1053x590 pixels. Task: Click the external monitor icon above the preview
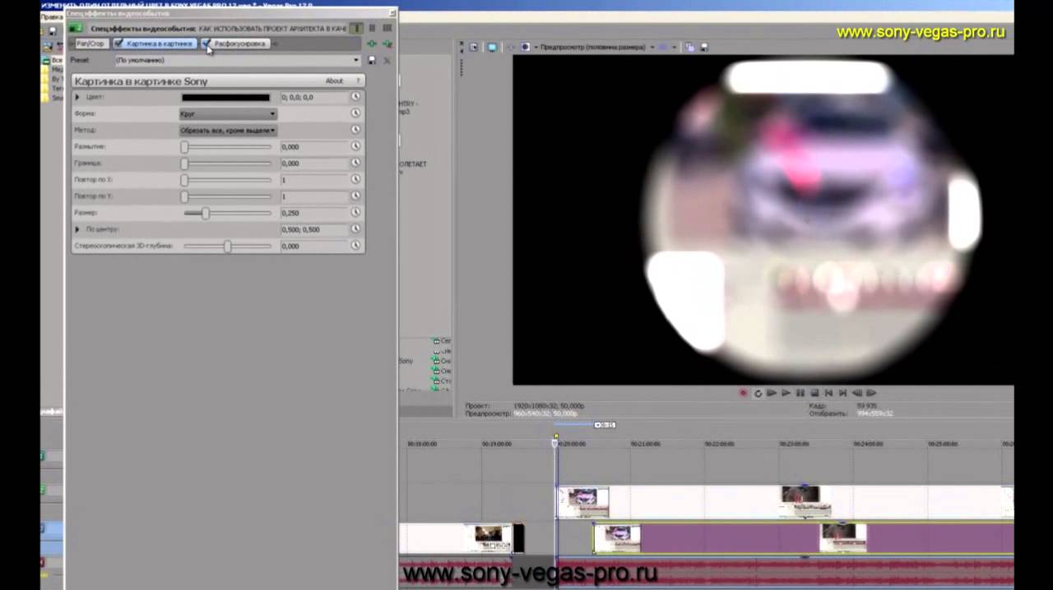492,47
